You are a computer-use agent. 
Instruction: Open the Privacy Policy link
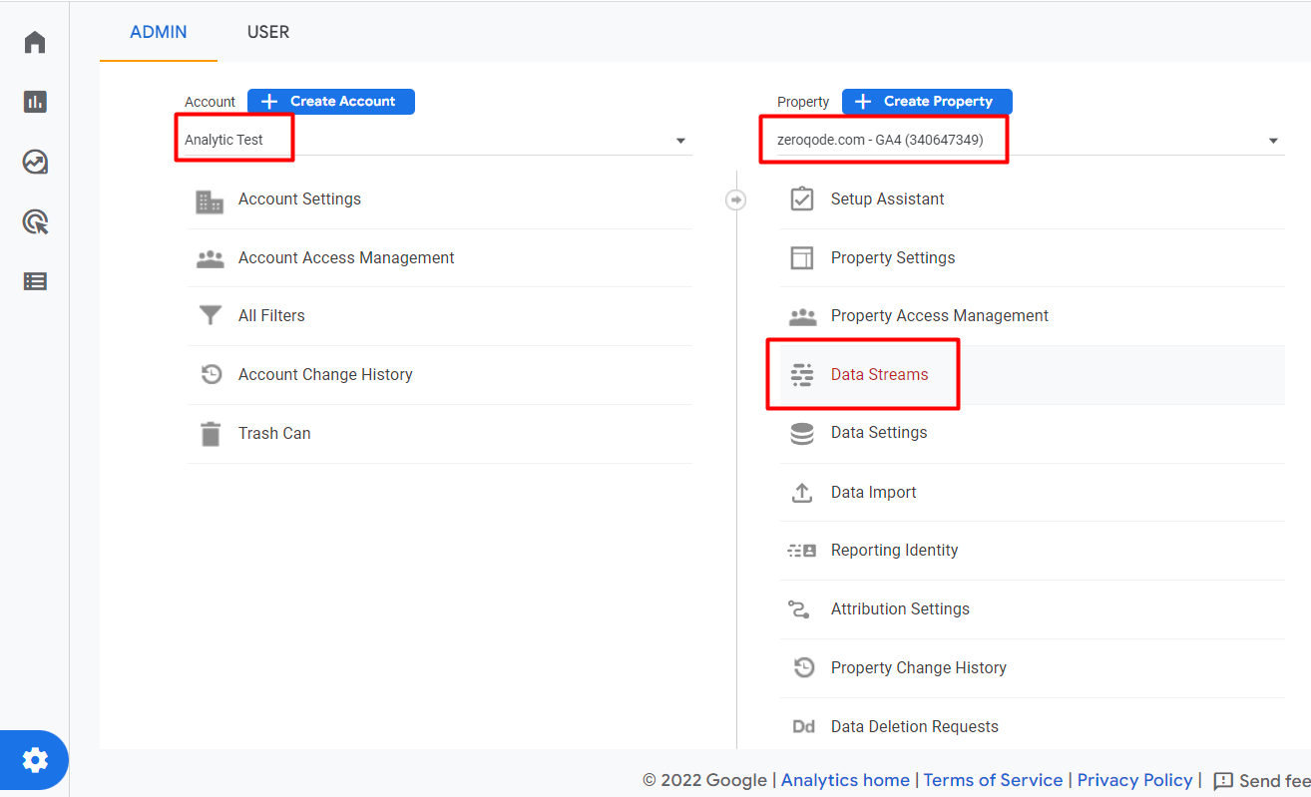click(1134, 780)
